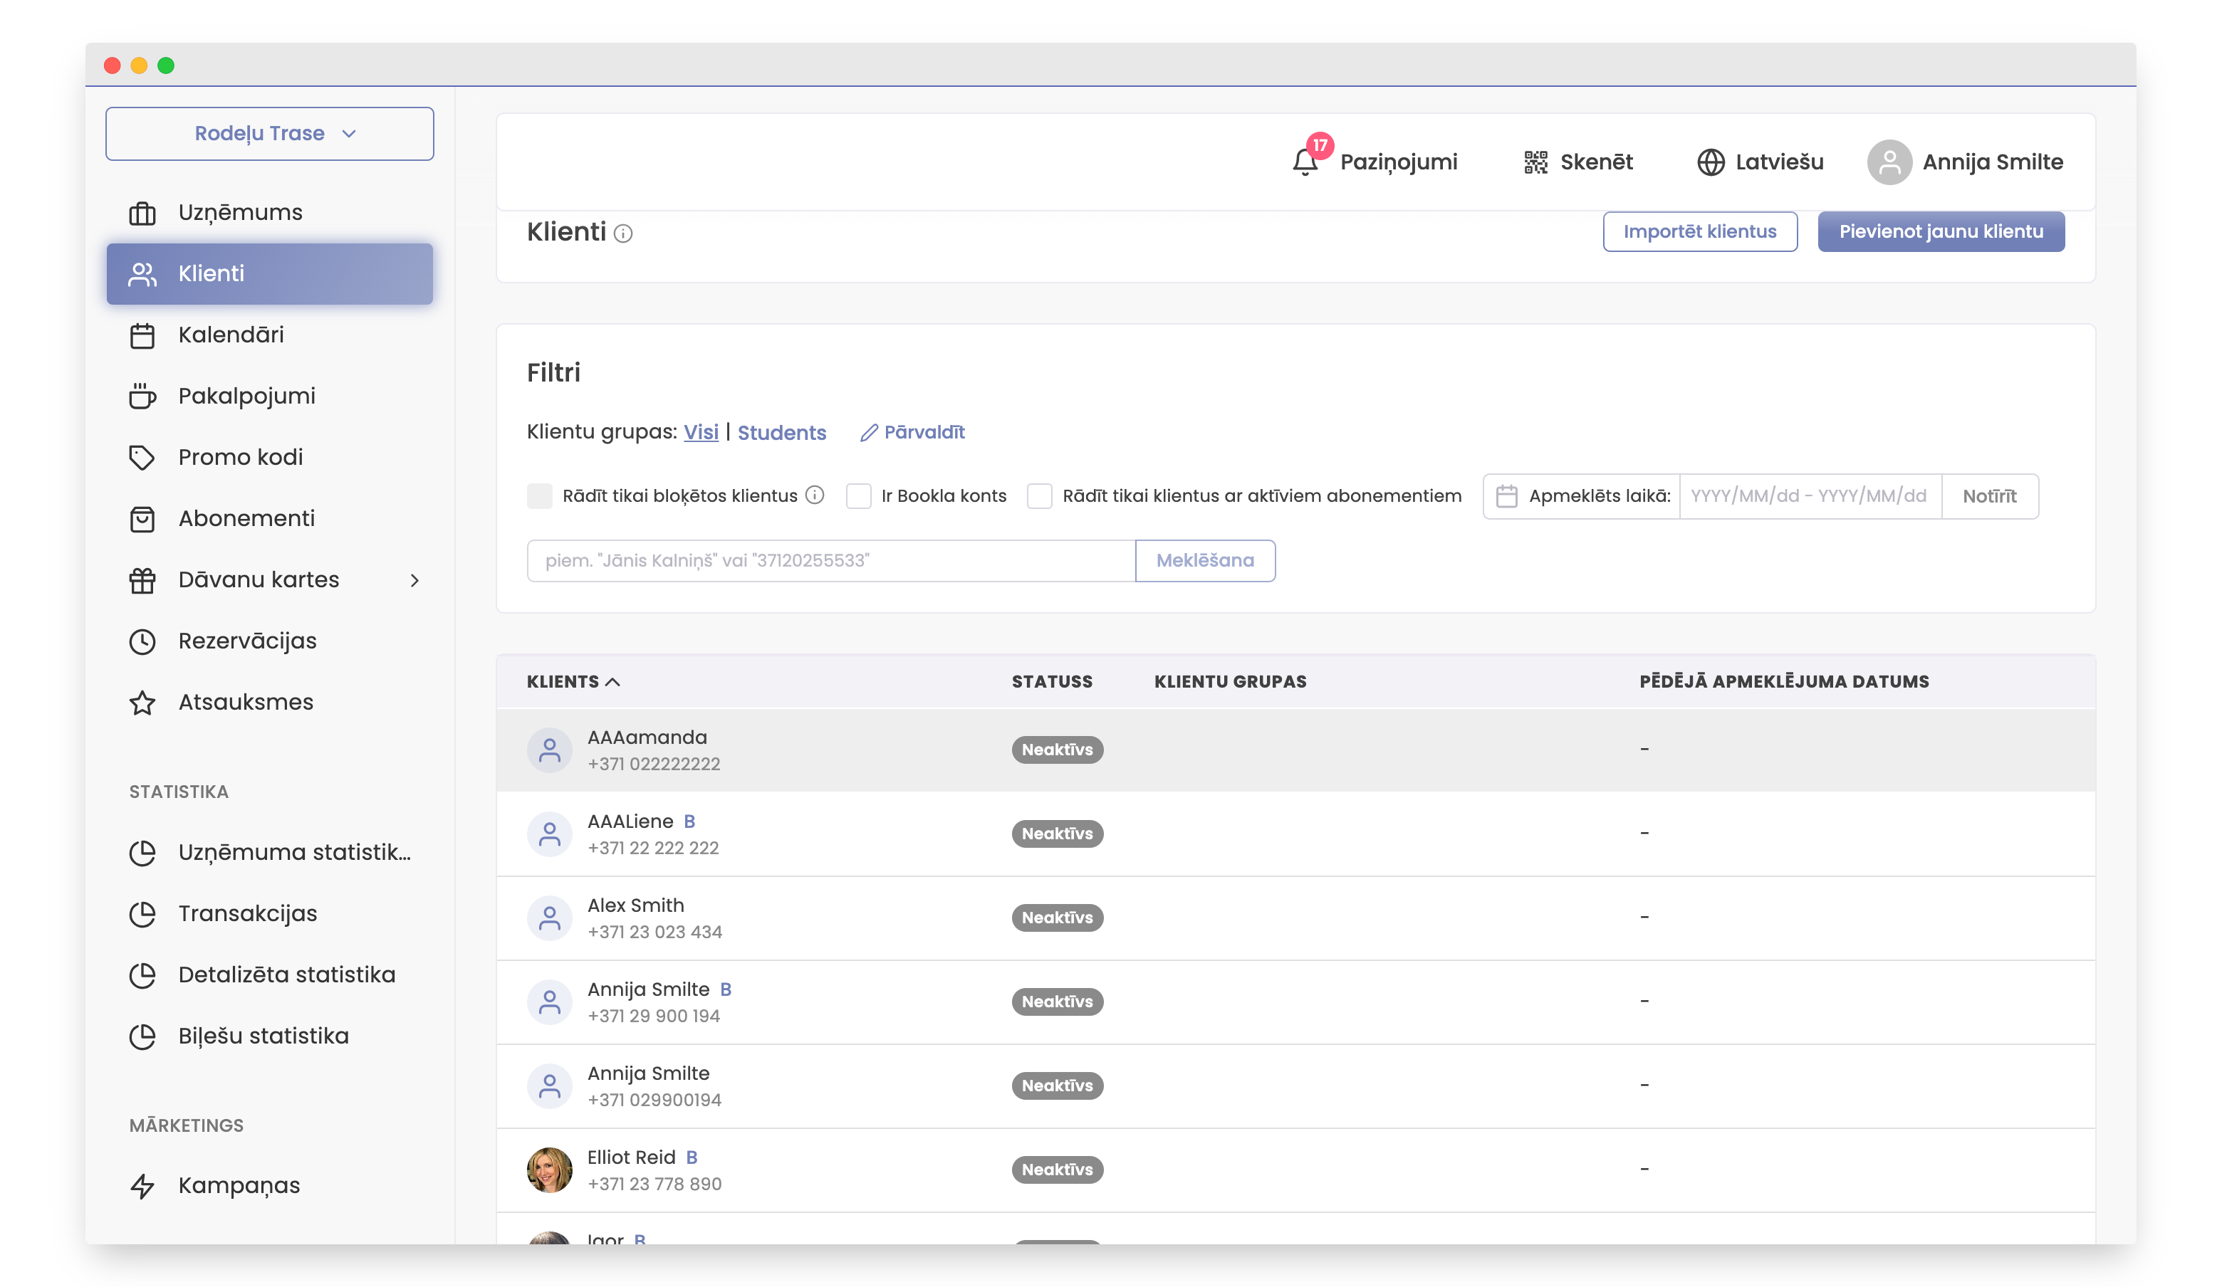Open the Rodeļu Trase company dropdown

pyautogui.click(x=270, y=134)
